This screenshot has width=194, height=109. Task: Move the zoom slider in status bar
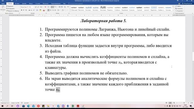184,103
